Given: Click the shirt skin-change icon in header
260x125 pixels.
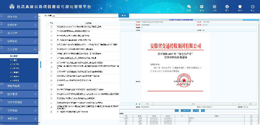Looking at the screenshot, I should 240,7.
